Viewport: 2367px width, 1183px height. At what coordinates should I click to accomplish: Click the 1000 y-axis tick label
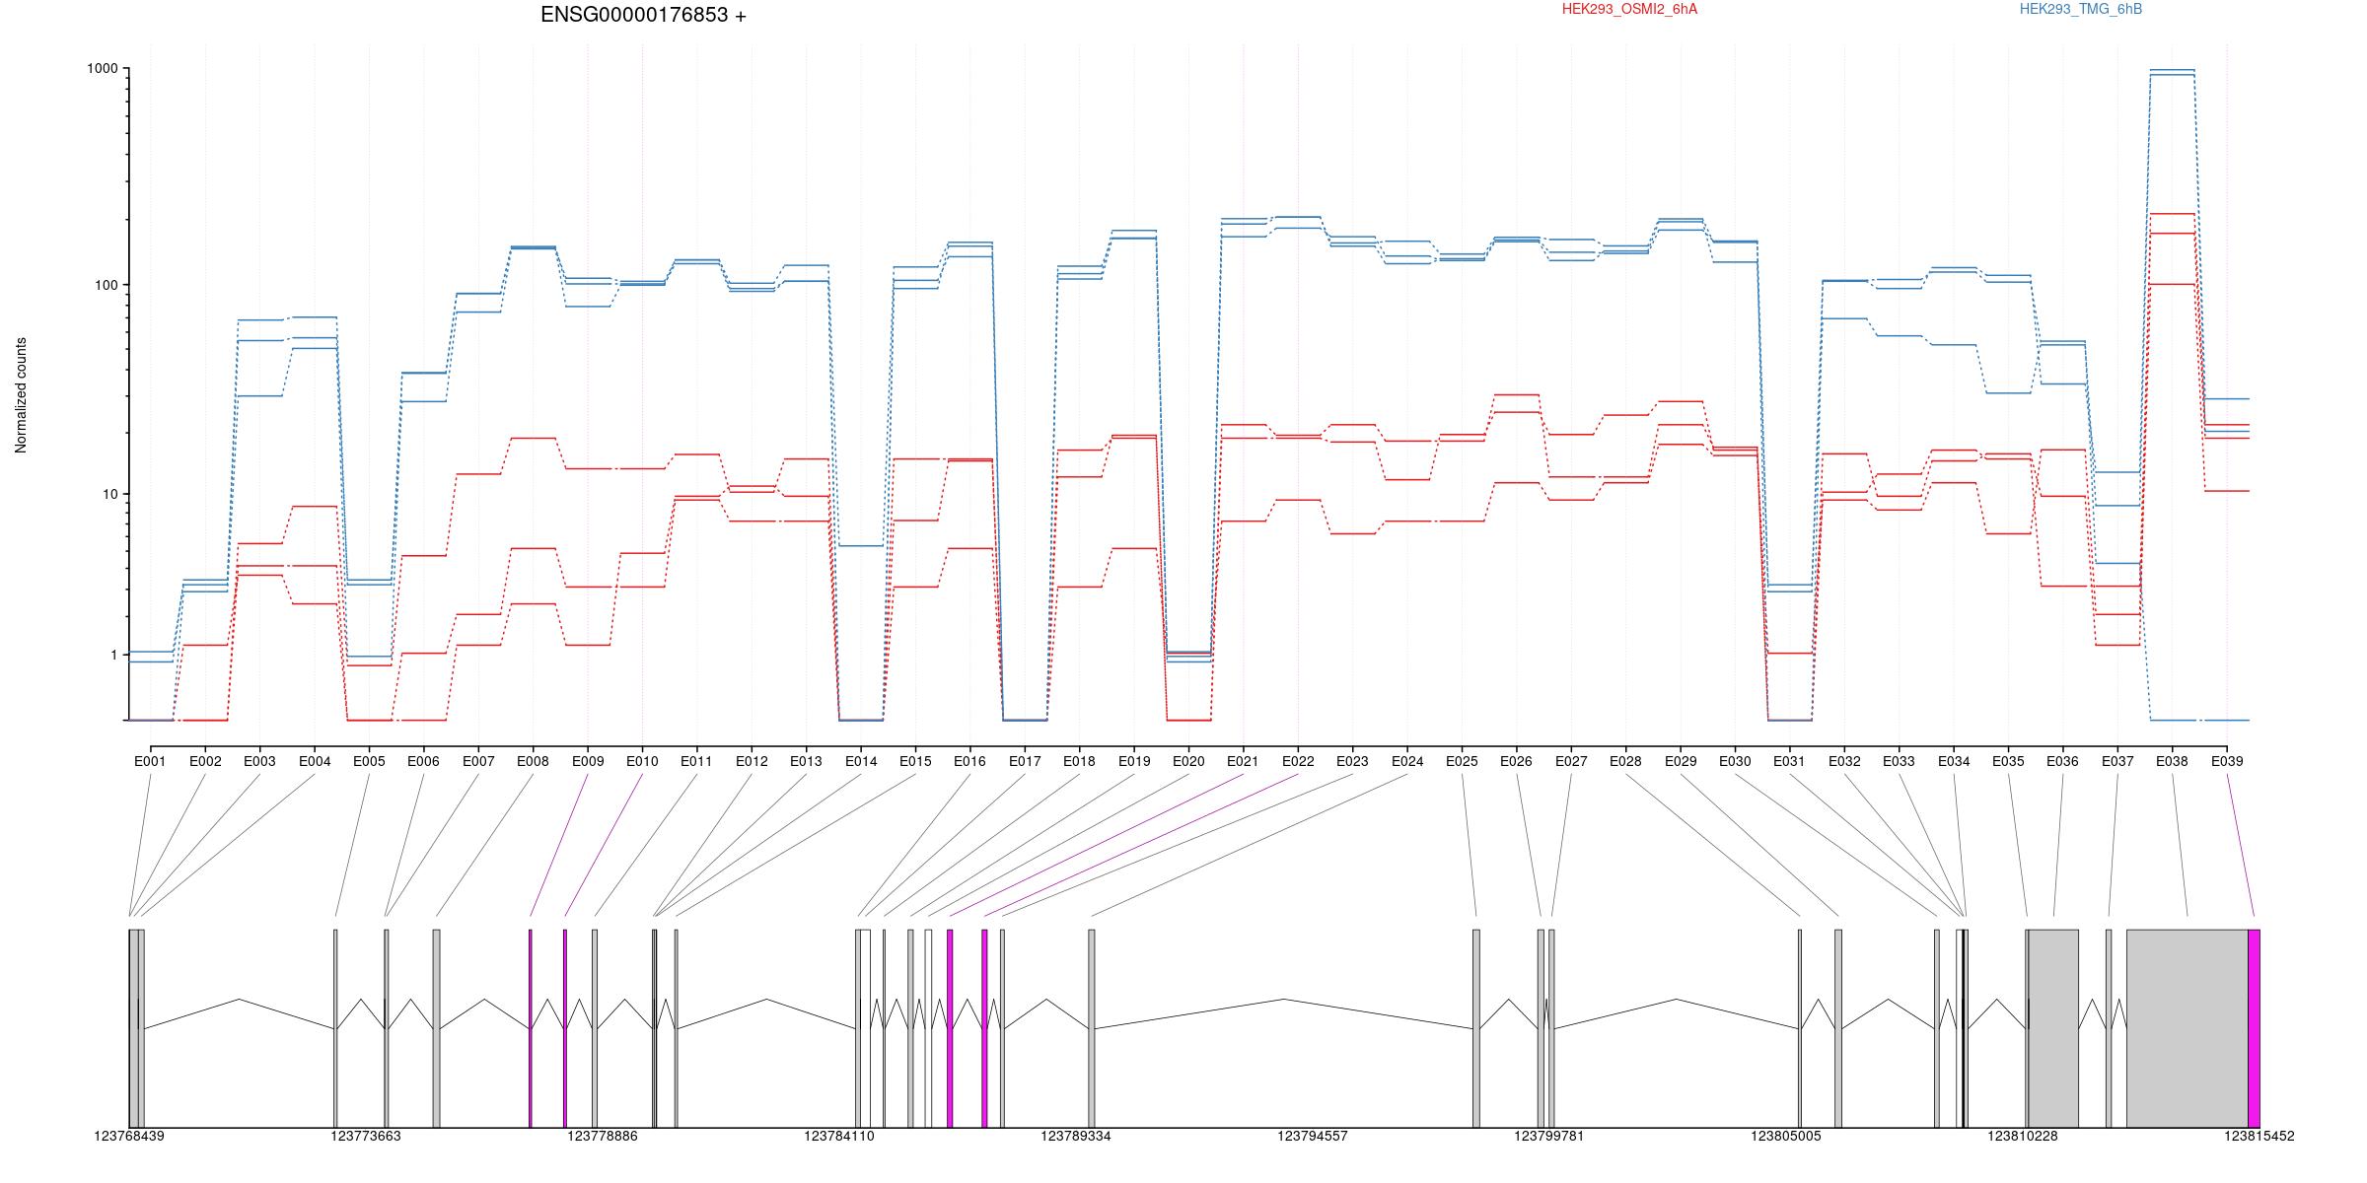tap(103, 69)
